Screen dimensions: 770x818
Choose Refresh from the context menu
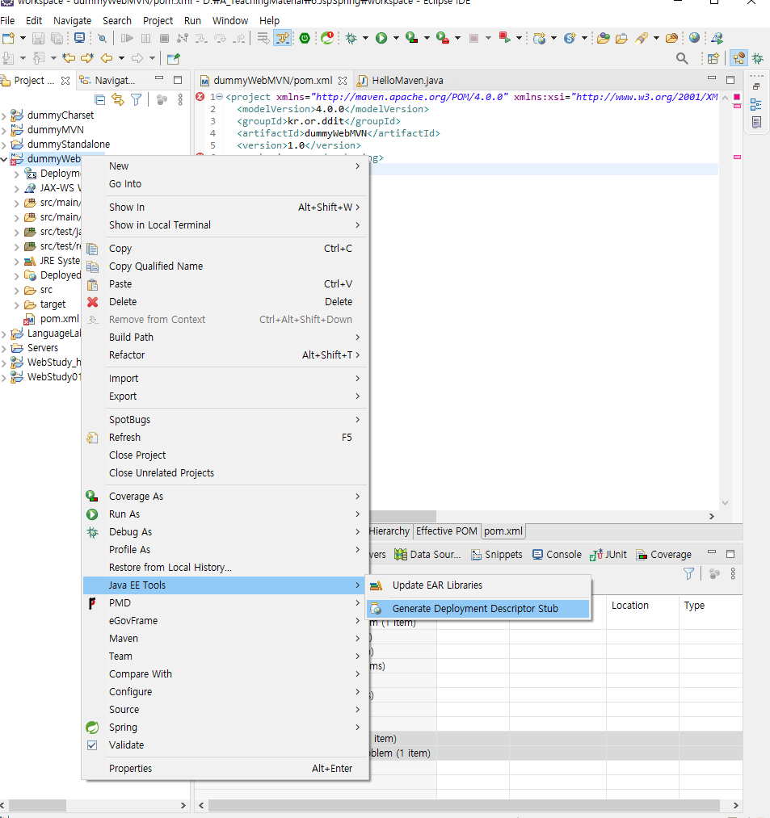[225, 437]
